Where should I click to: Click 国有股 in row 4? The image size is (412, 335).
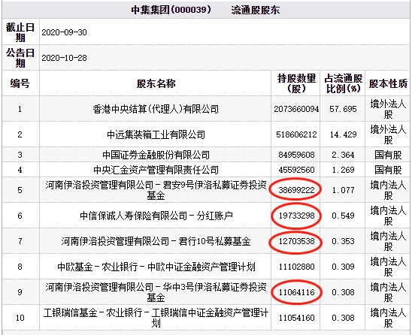pyautogui.click(x=388, y=170)
